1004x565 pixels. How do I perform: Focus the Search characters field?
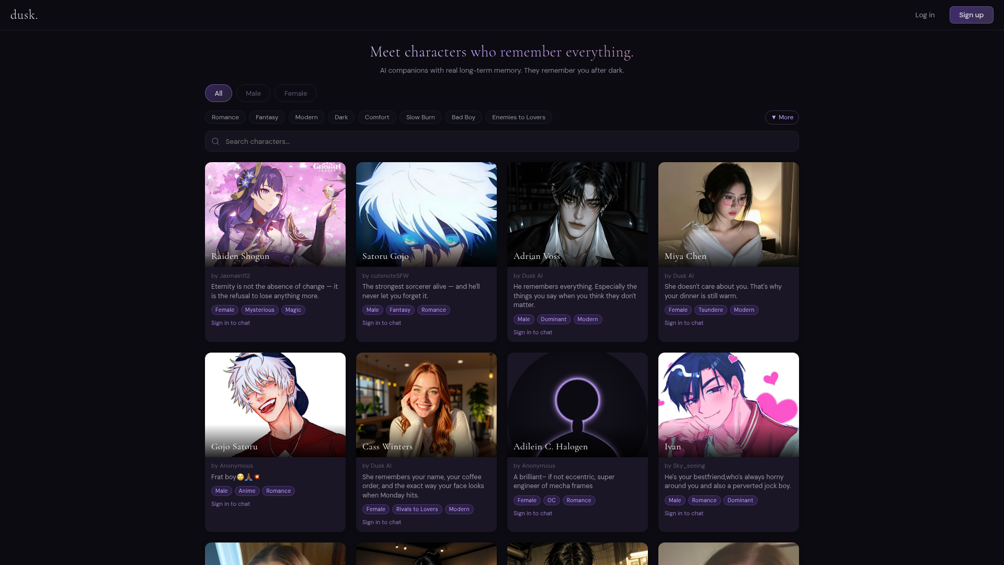tap(502, 141)
